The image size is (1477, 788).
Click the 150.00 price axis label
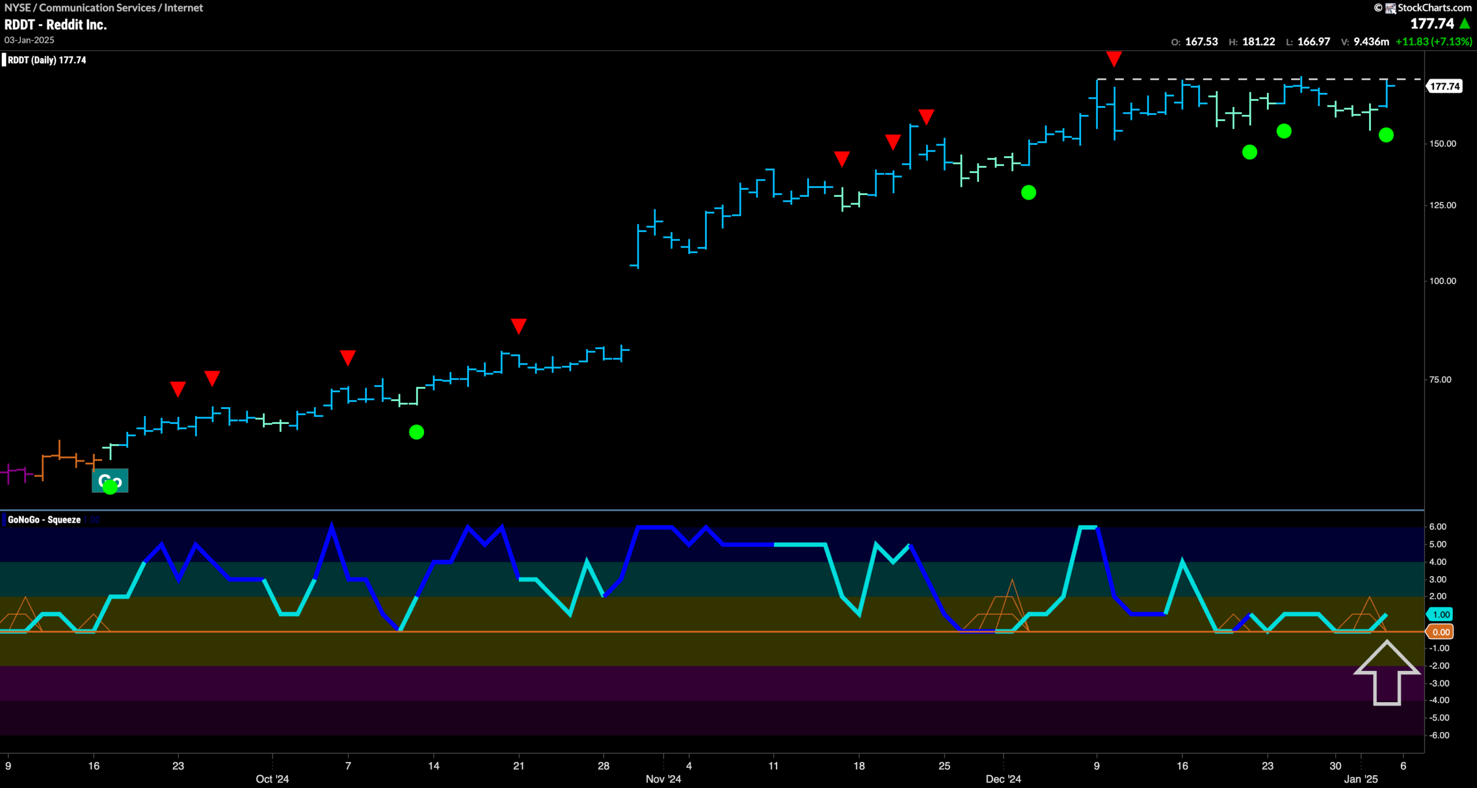(x=1443, y=144)
